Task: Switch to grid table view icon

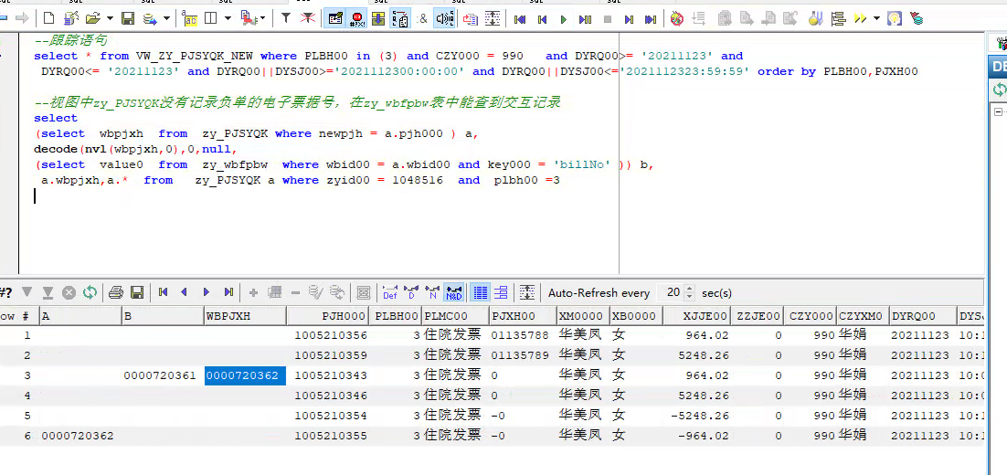Action: pos(480,292)
